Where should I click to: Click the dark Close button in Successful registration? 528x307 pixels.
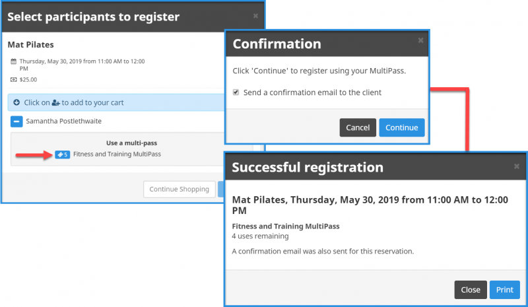click(x=471, y=290)
